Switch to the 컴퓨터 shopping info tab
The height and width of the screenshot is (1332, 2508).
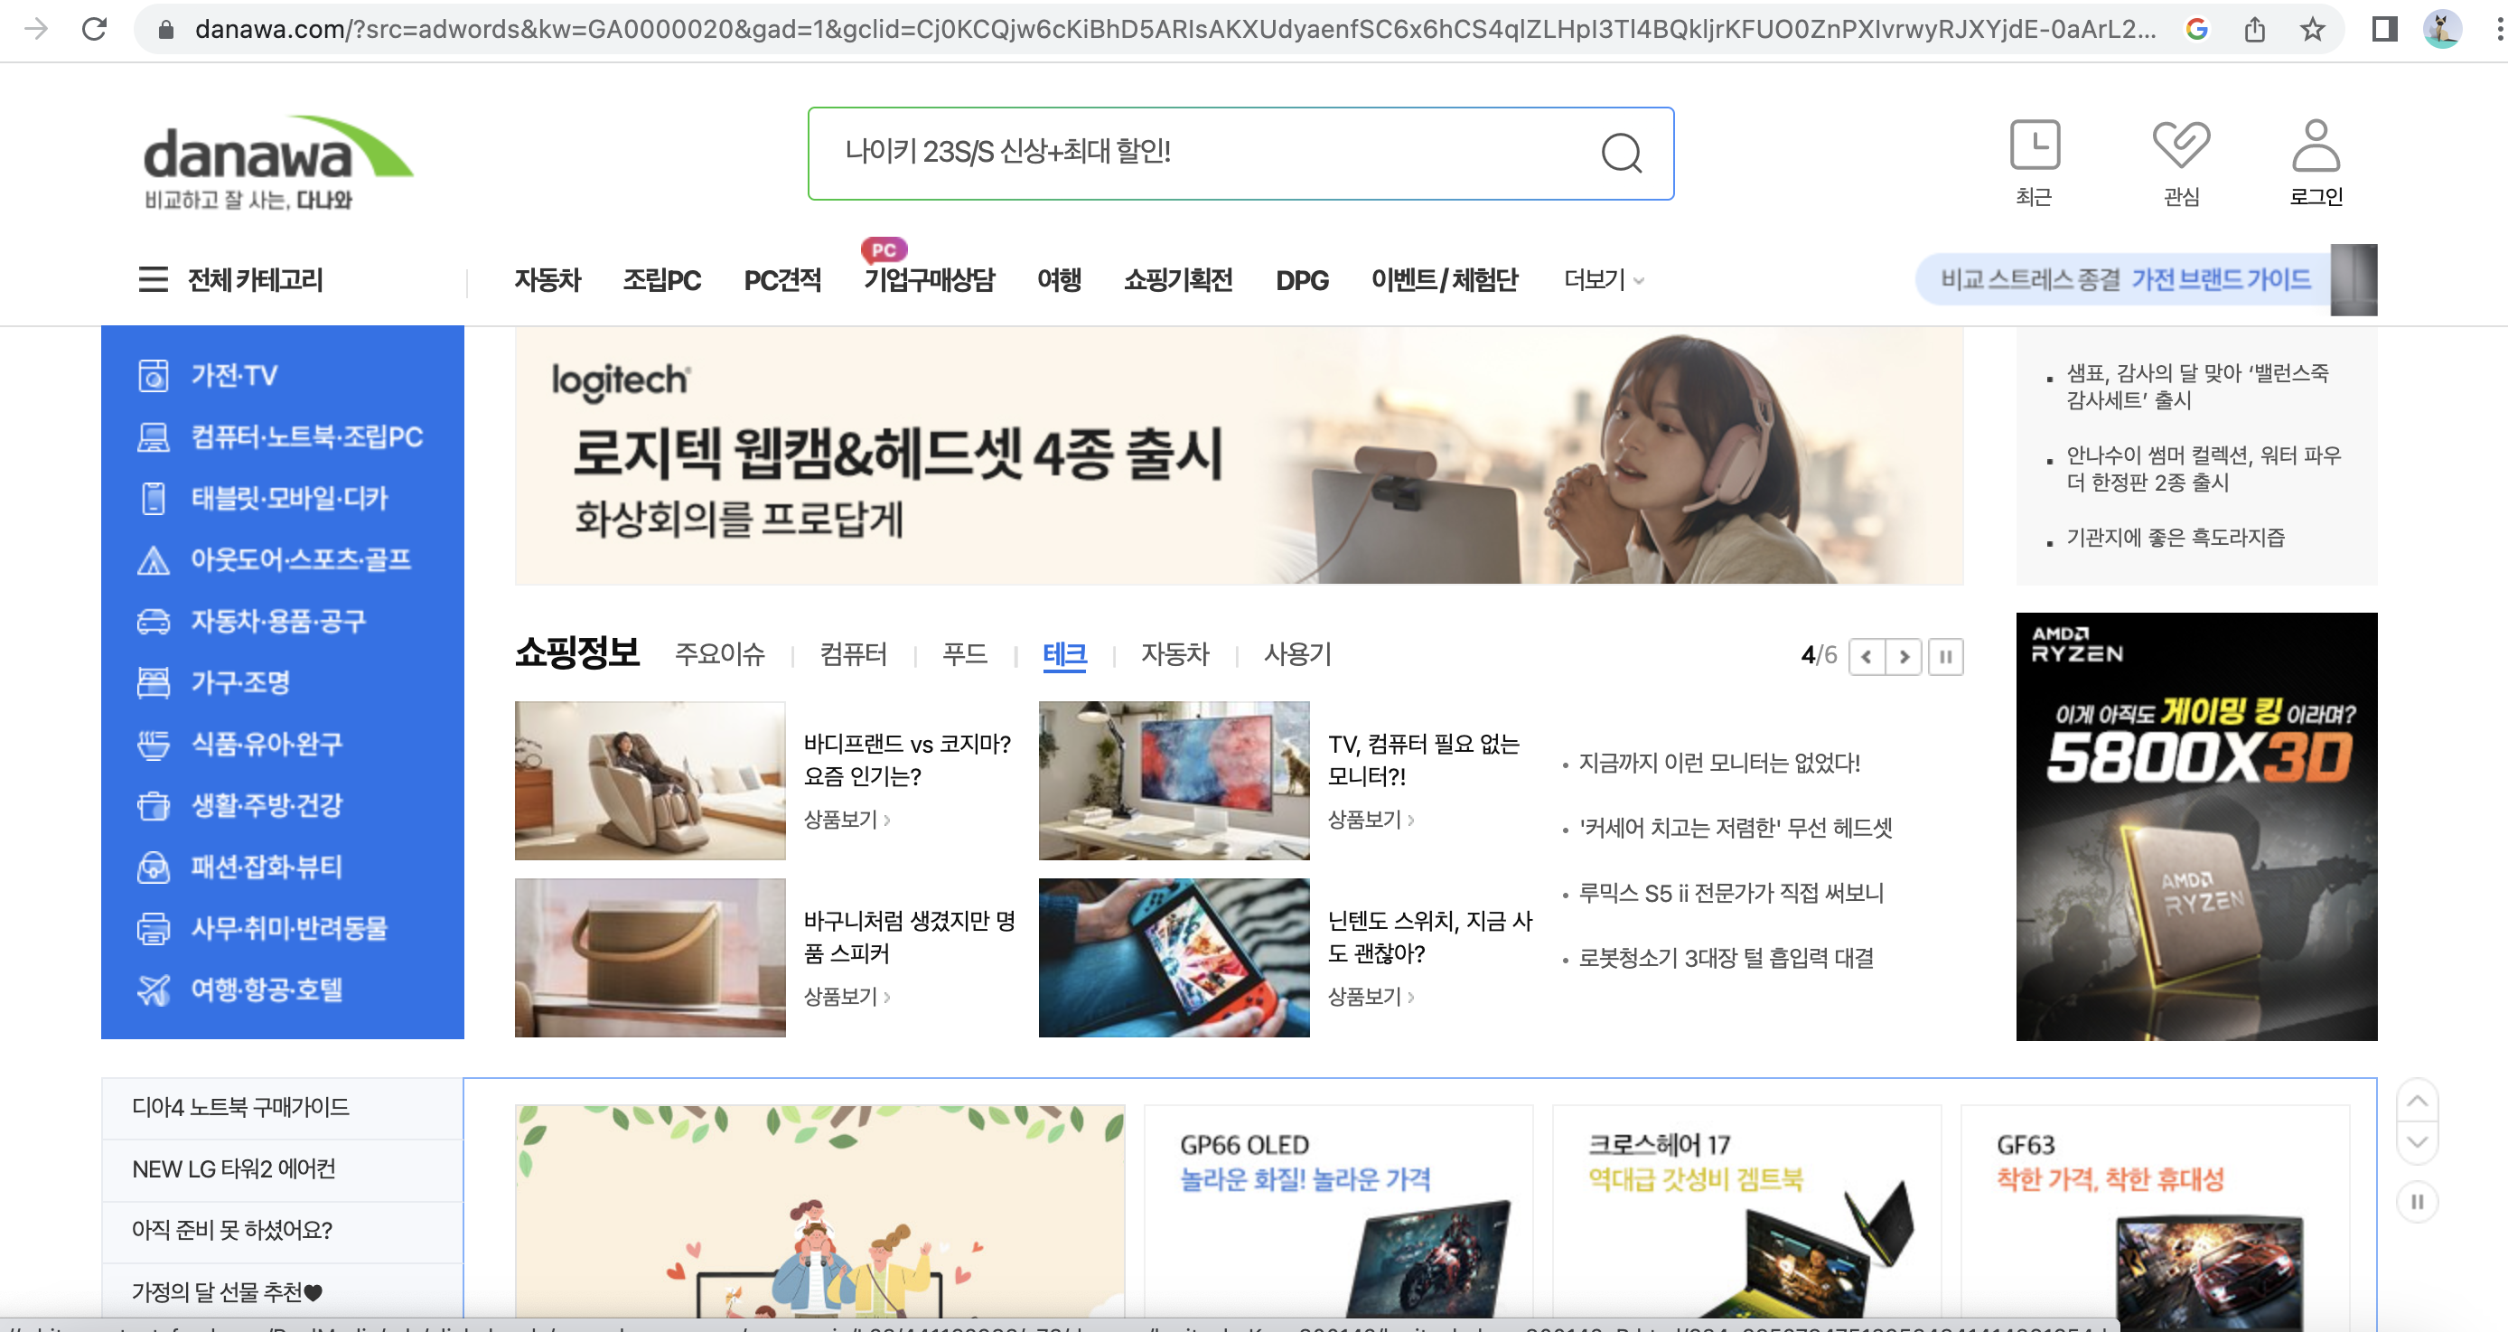[x=853, y=654]
